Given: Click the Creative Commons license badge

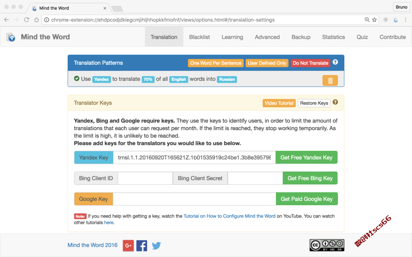Looking at the screenshot, I should 327,245.
